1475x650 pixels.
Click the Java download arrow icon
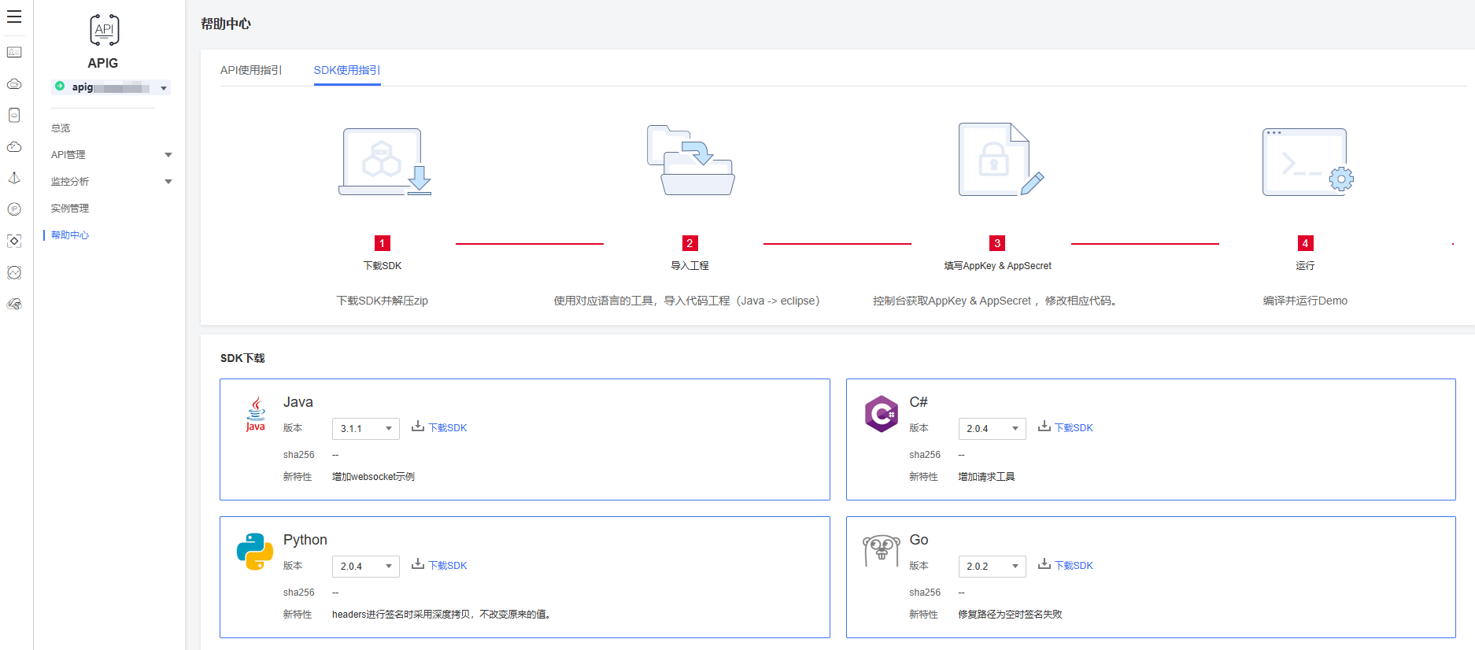point(418,427)
